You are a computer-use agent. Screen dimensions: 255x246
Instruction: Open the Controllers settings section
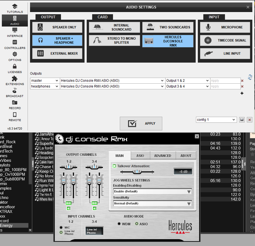pyautogui.click(x=15, y=45)
